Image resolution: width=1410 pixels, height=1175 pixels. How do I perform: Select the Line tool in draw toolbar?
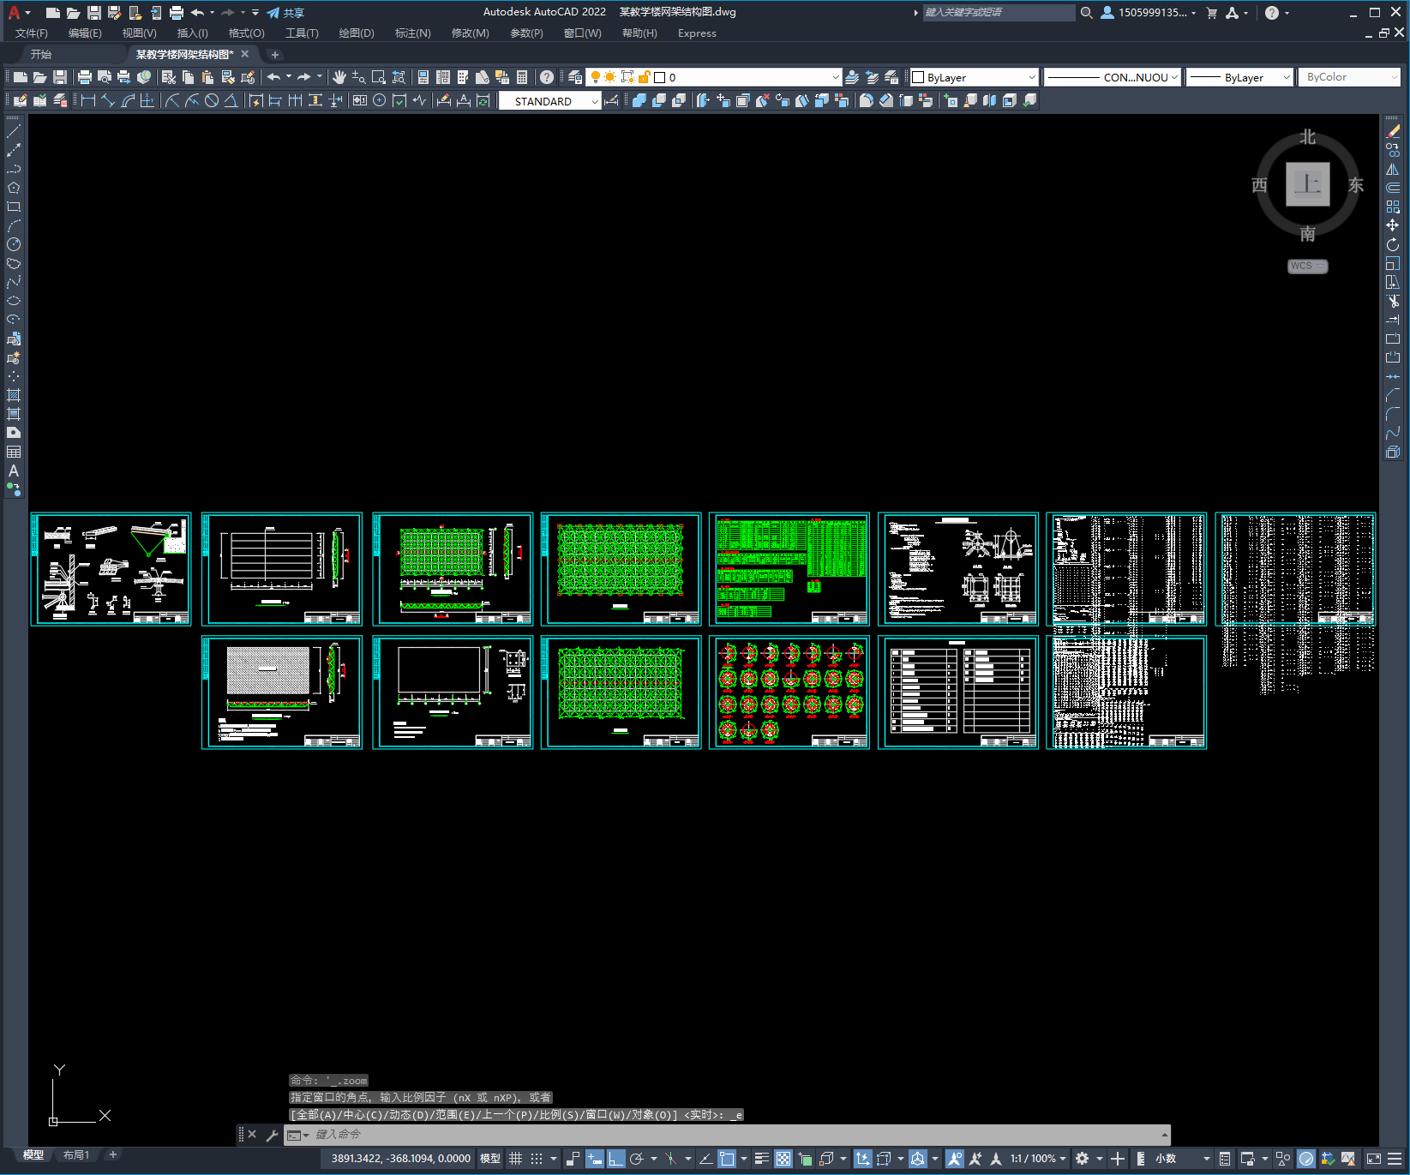click(x=14, y=131)
